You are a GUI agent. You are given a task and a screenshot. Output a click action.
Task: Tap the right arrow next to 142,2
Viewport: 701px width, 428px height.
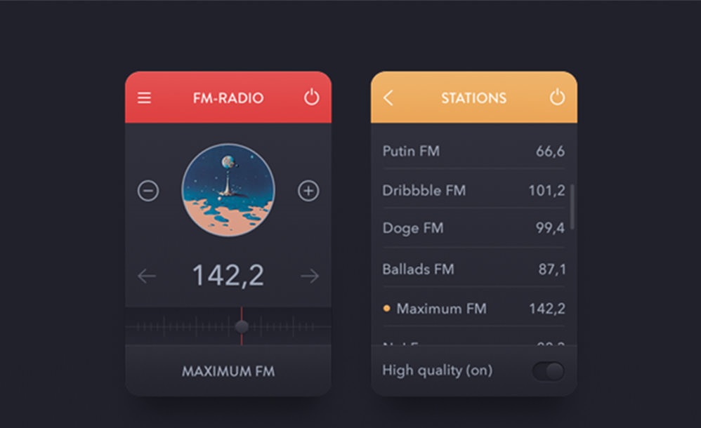coord(310,276)
